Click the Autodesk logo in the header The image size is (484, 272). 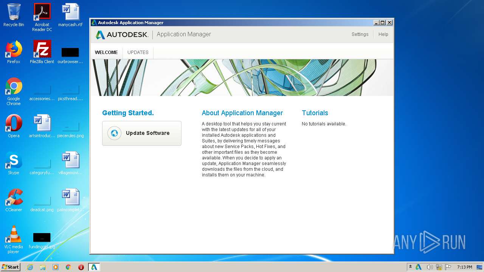coord(122,35)
